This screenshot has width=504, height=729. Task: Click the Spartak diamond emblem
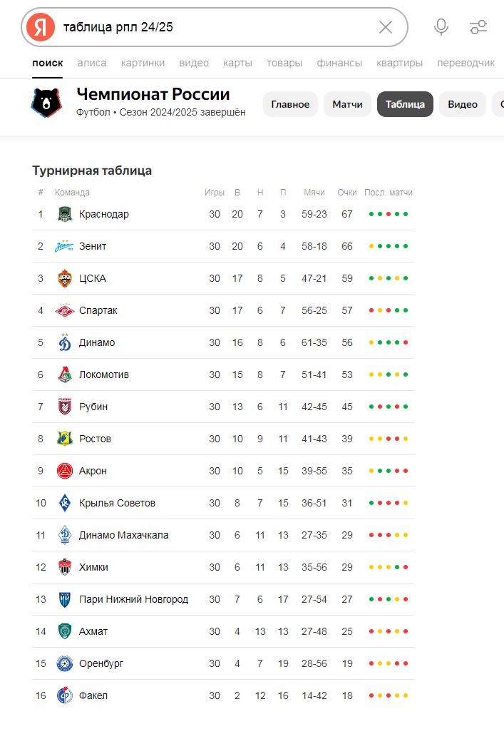(65, 310)
